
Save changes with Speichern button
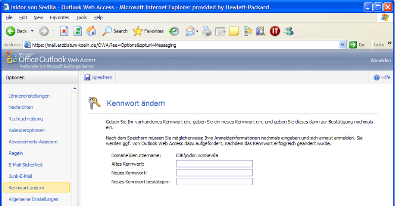point(98,77)
